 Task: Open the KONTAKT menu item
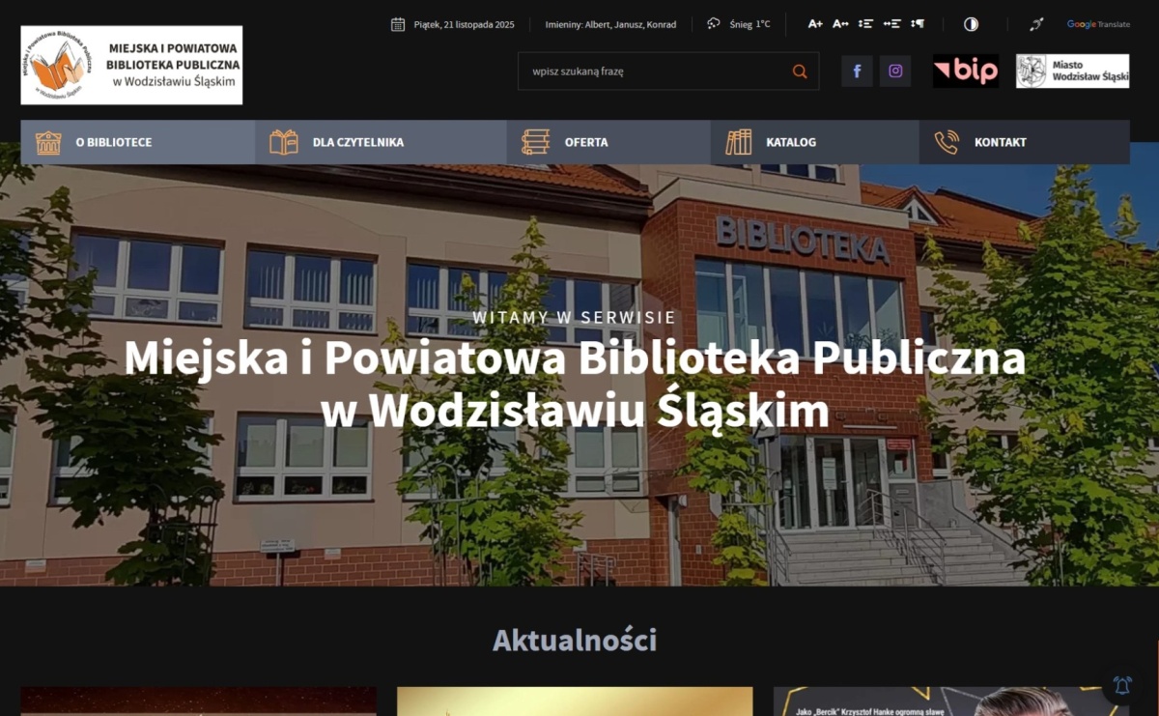(x=1001, y=142)
